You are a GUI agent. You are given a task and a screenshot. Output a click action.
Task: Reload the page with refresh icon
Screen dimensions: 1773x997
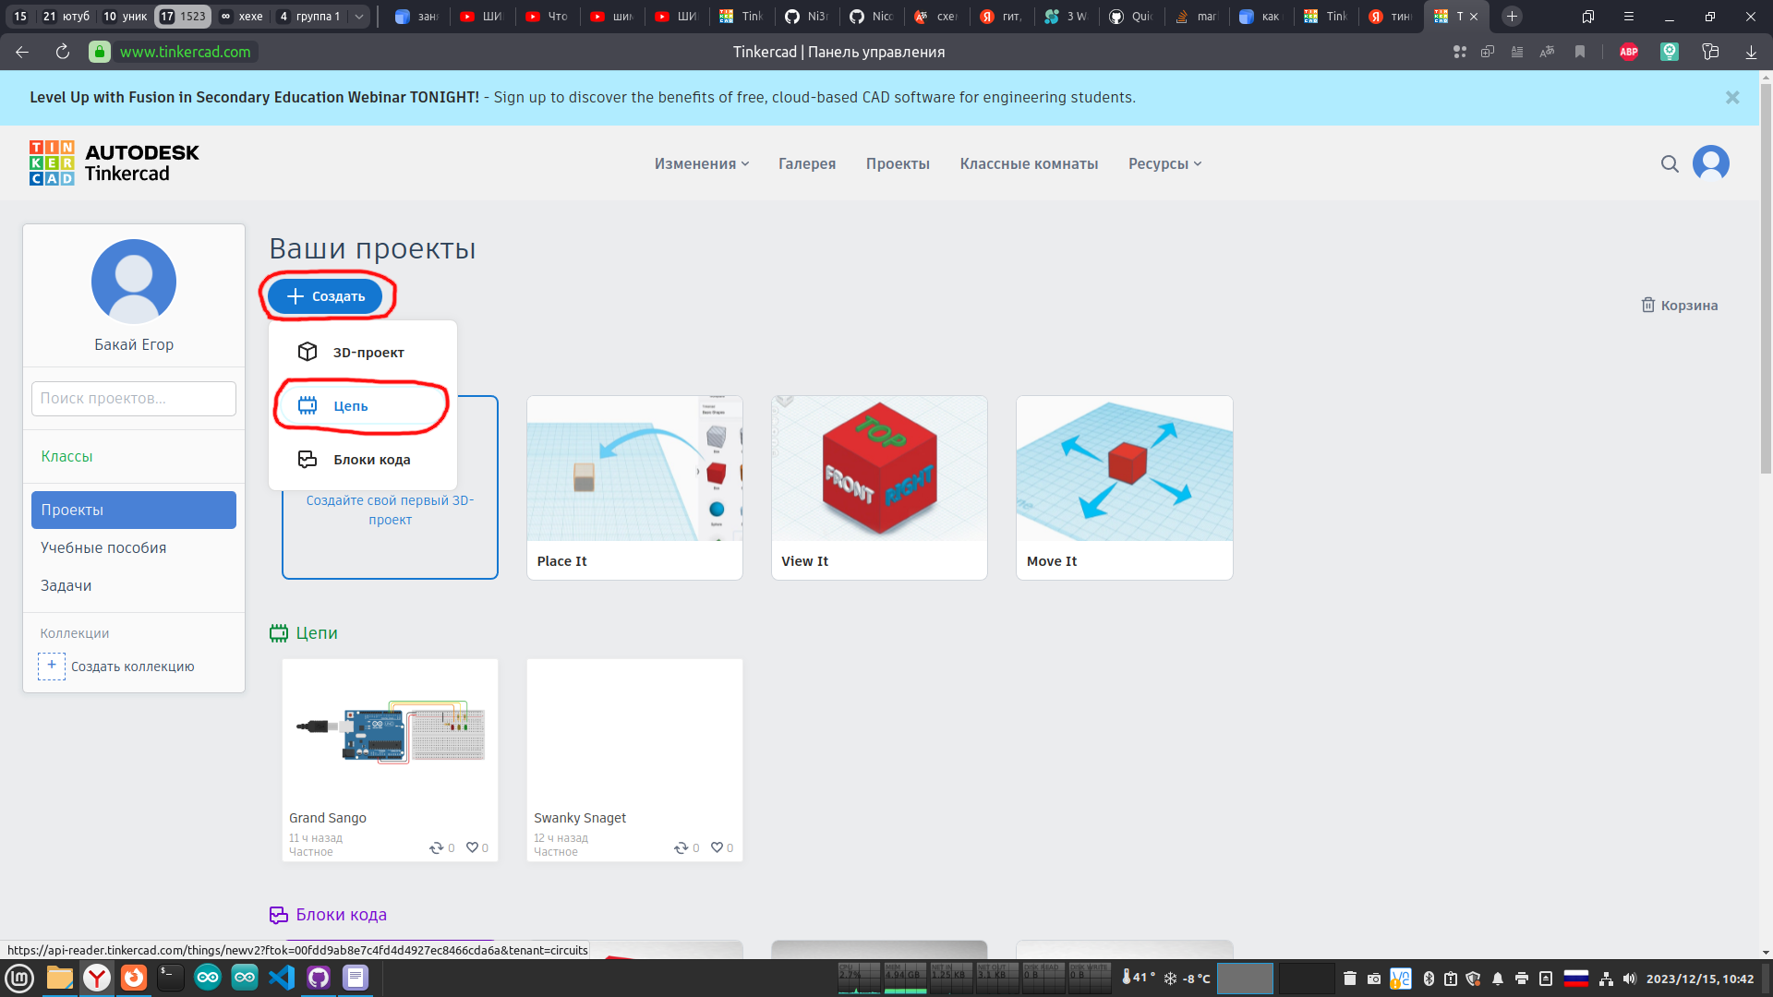point(63,52)
